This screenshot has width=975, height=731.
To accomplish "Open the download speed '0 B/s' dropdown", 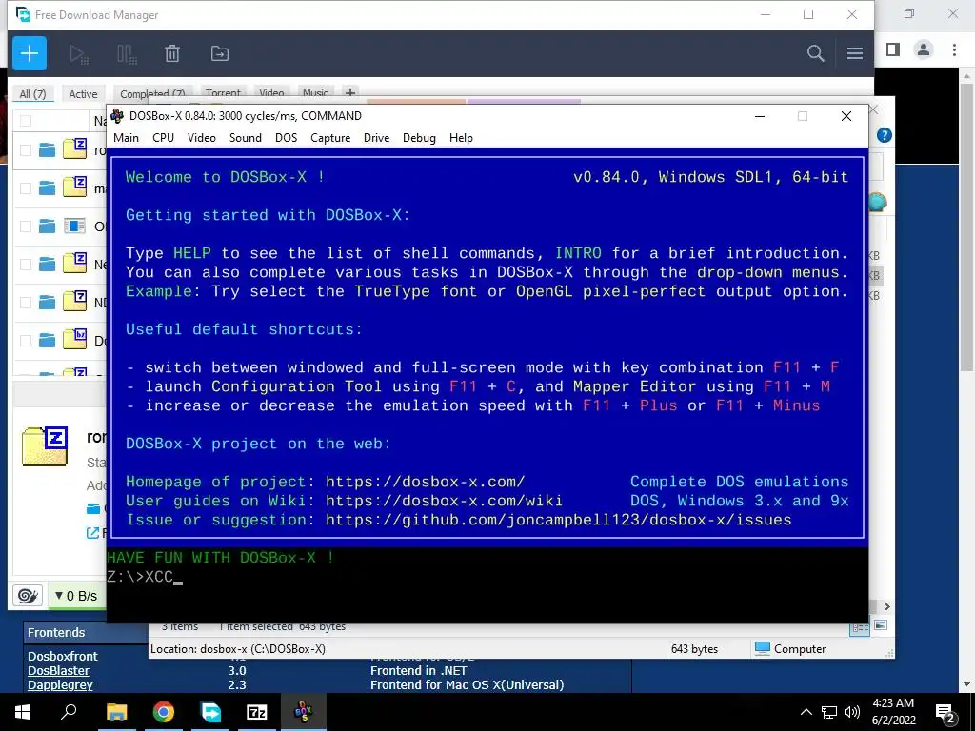I will click(x=76, y=596).
